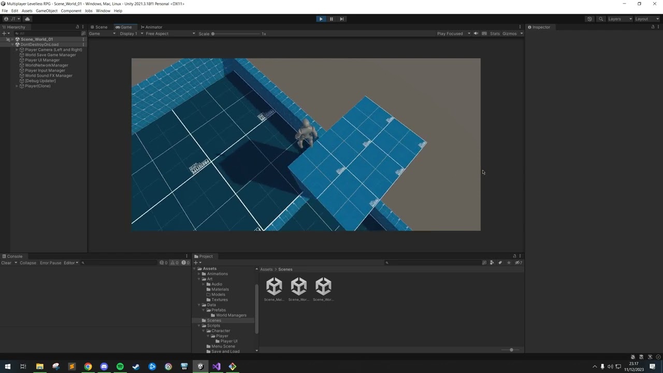Expand Player Camera (Left and Right)
Screen dimensions: 663x373
[x=17, y=50]
